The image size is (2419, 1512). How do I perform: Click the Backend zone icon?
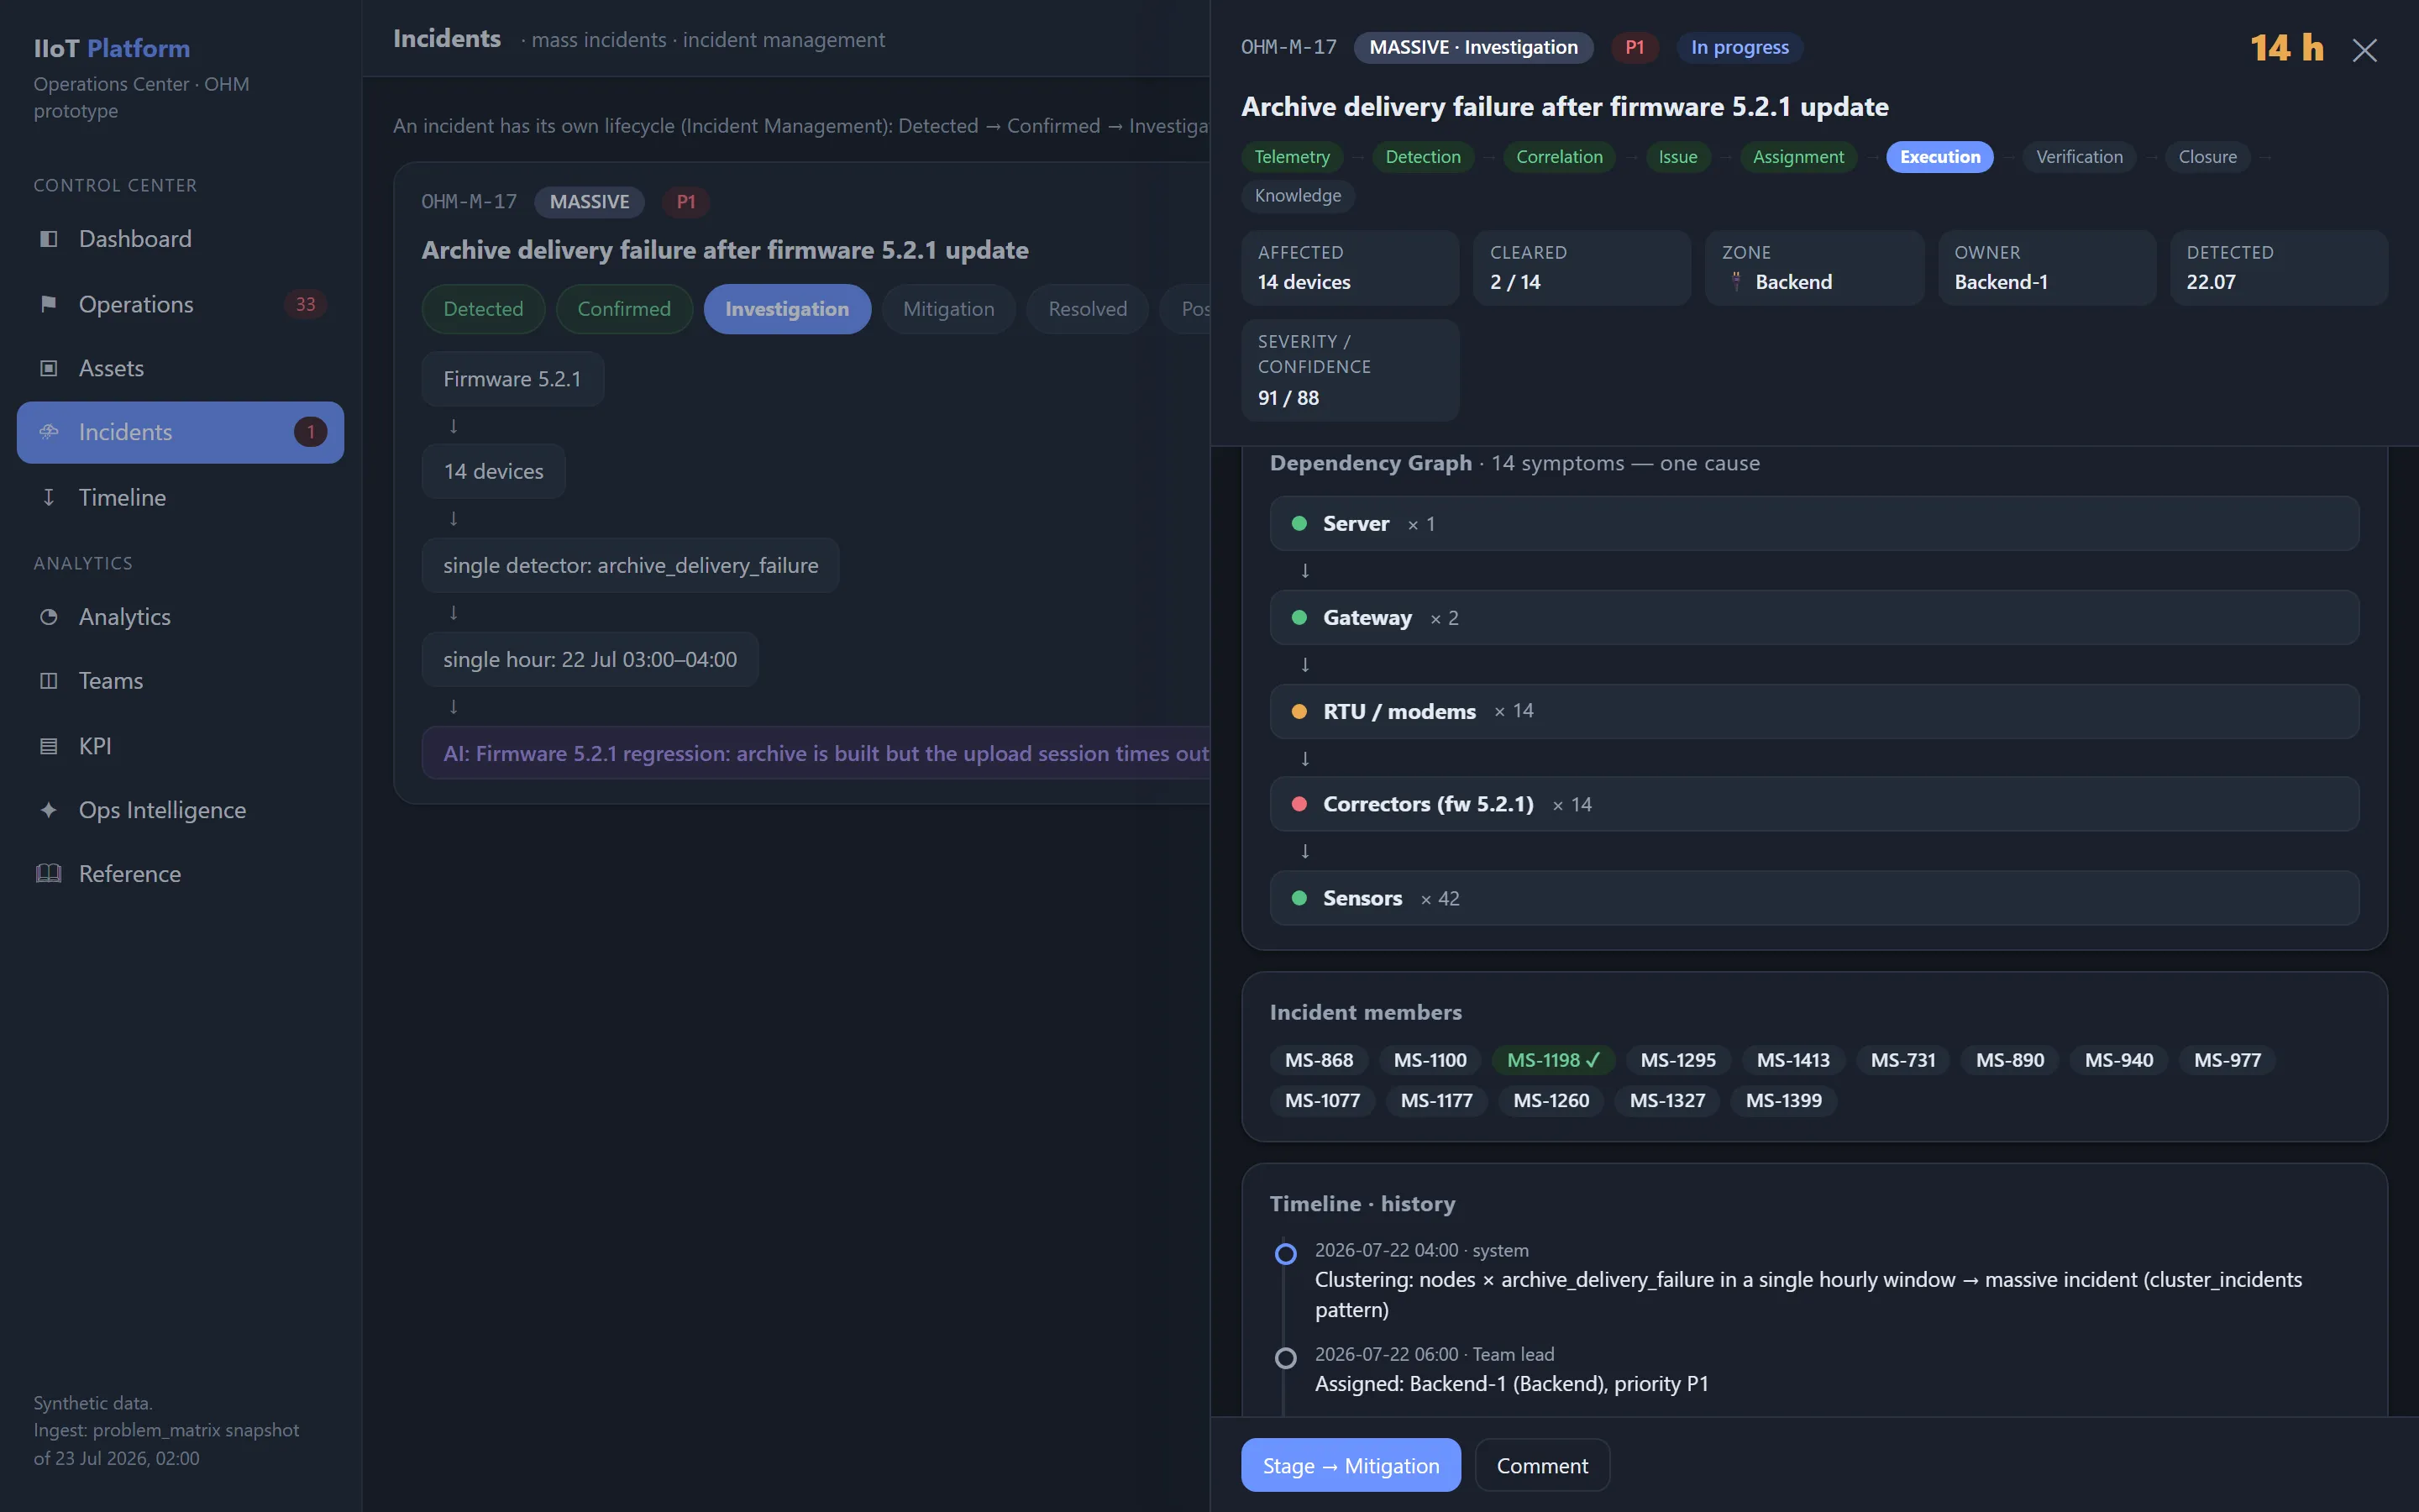click(x=1736, y=282)
